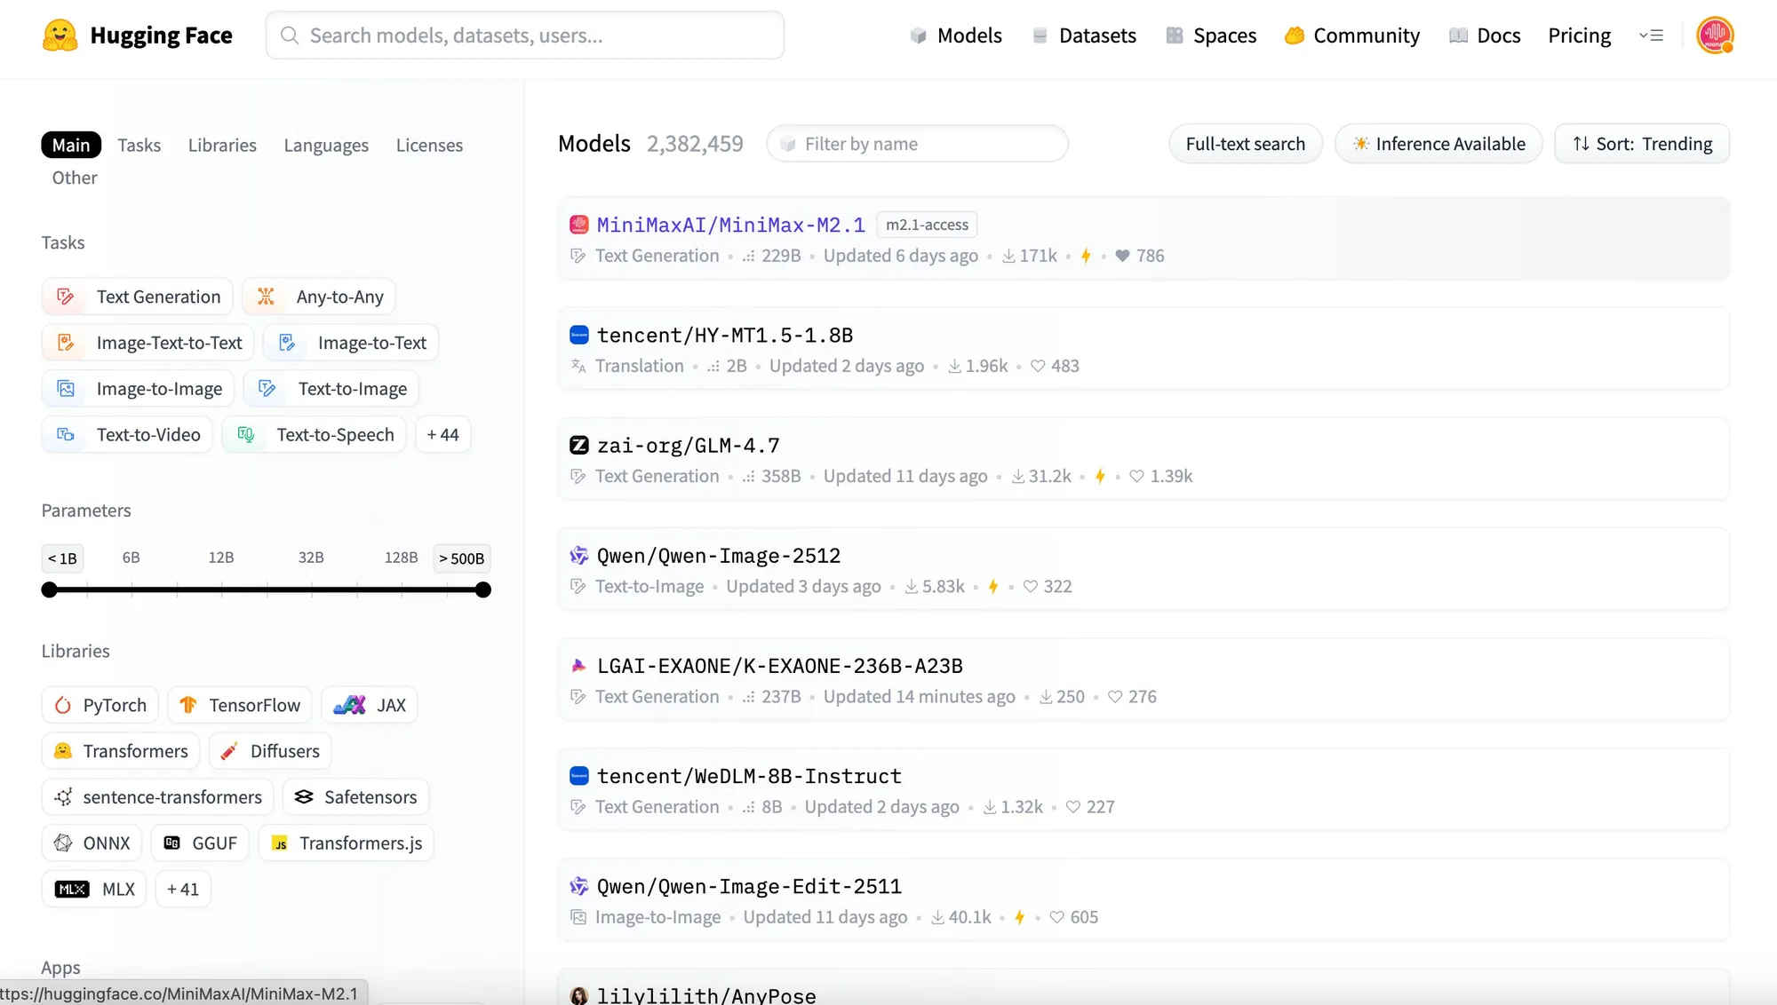Click the search magnifier icon
The height and width of the screenshot is (1005, 1777).
click(x=290, y=36)
